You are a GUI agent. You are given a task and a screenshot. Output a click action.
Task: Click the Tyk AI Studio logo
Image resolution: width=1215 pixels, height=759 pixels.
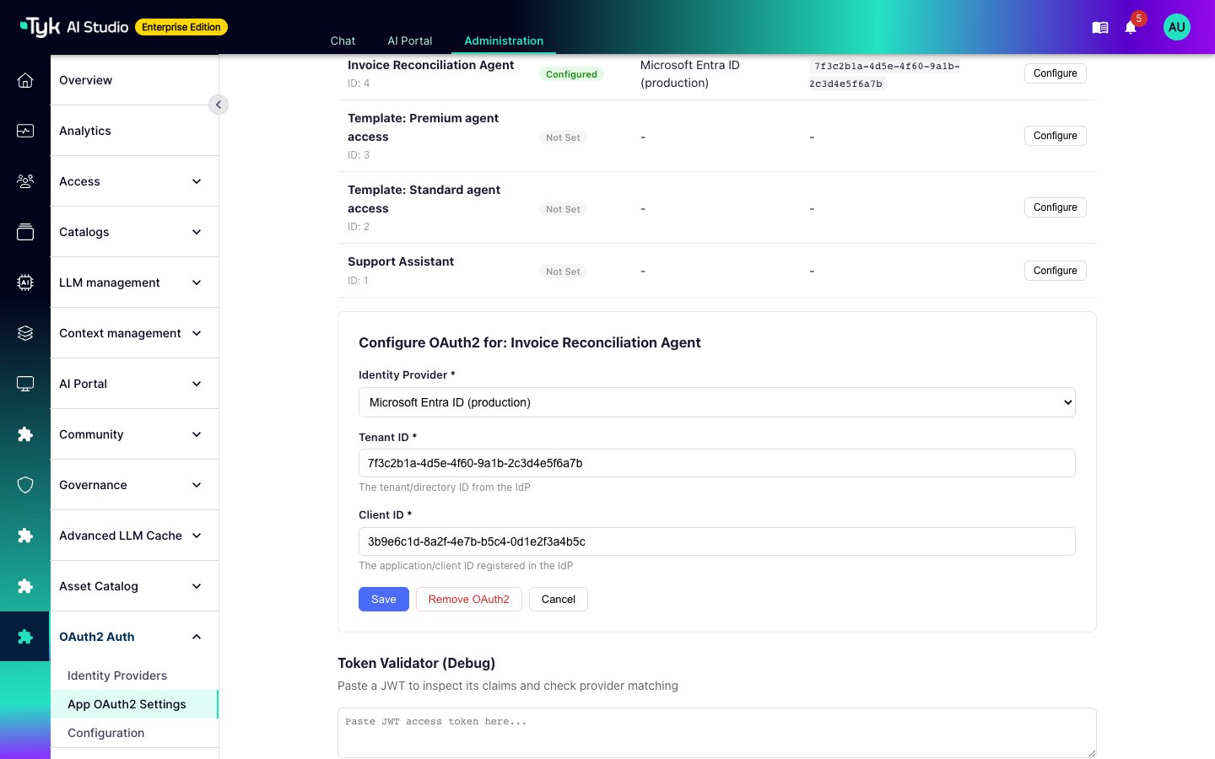pos(74,27)
